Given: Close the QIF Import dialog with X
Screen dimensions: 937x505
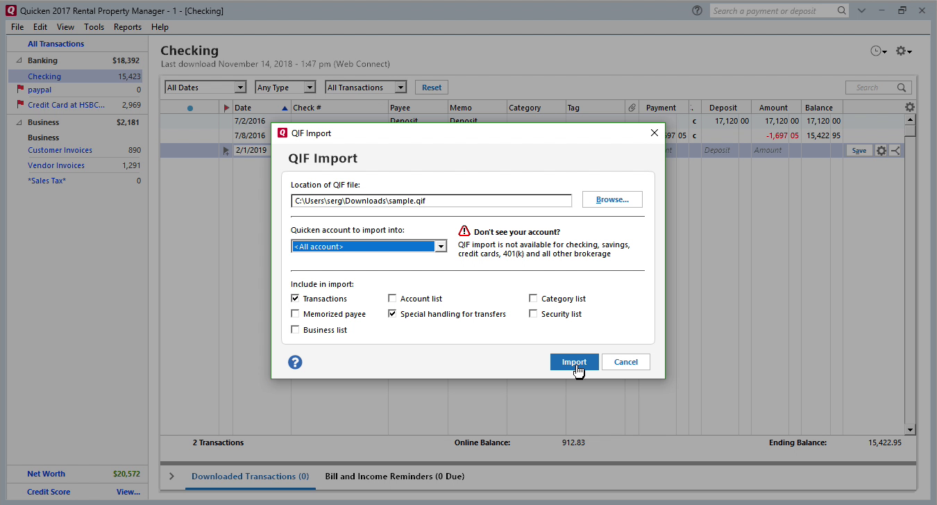Looking at the screenshot, I should tap(654, 133).
